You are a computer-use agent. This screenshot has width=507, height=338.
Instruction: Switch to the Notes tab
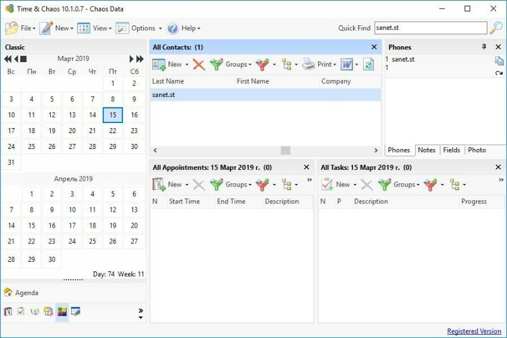(x=427, y=150)
